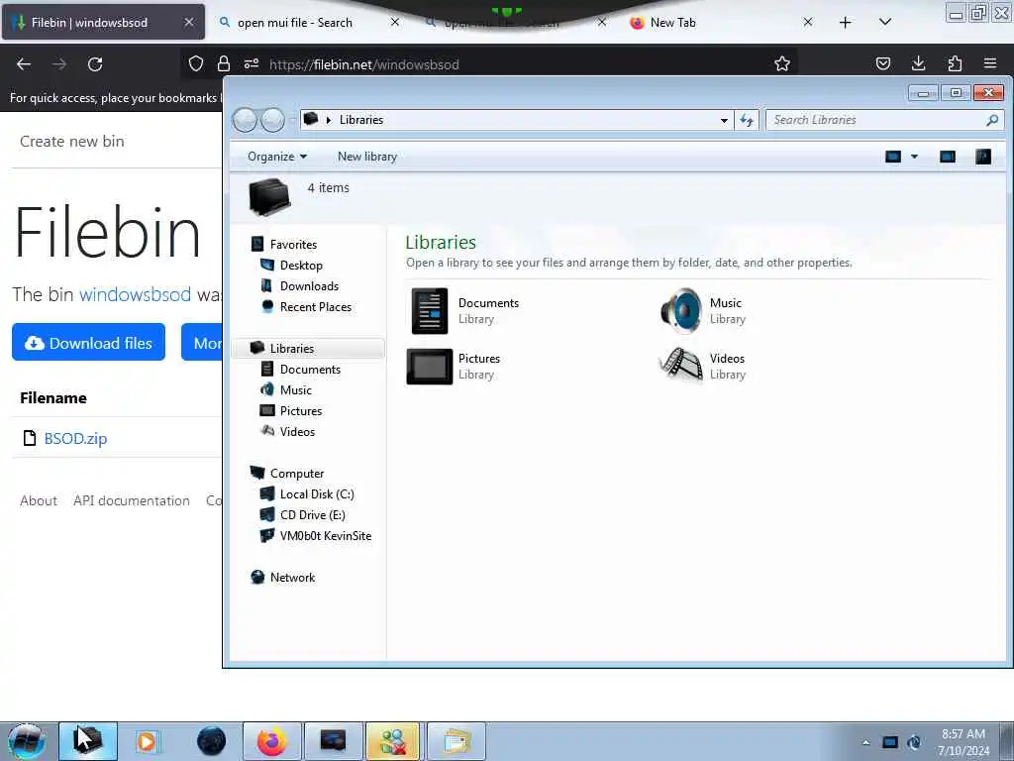Open the Documents library icon
The height and width of the screenshot is (761, 1014).
[430, 310]
